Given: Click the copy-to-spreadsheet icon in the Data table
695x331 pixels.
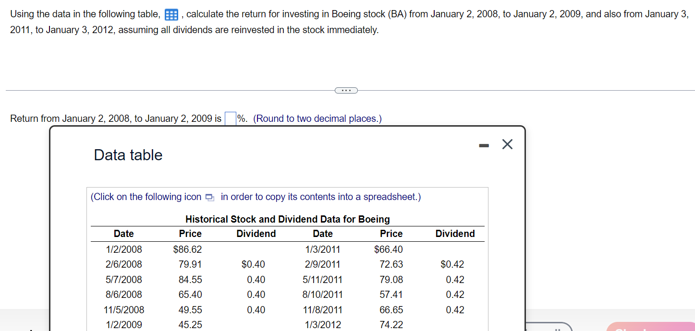Looking at the screenshot, I should (209, 197).
